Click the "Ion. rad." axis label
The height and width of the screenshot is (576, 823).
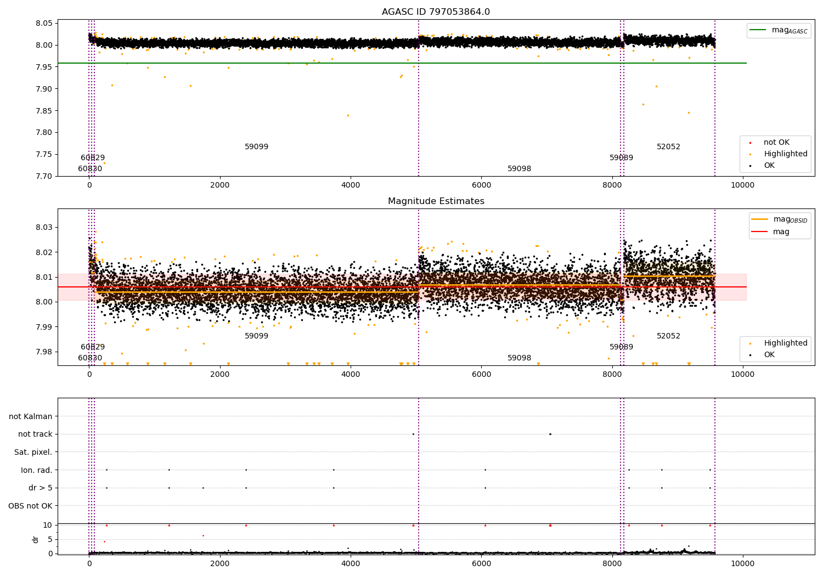click(37, 470)
